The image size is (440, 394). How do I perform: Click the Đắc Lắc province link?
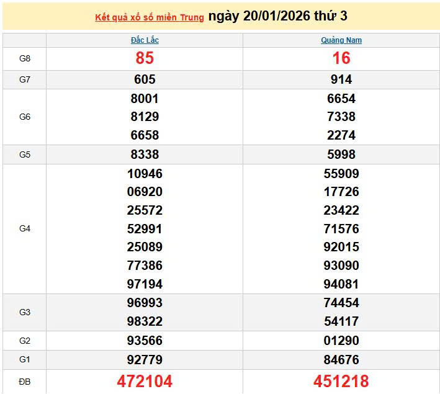click(145, 40)
